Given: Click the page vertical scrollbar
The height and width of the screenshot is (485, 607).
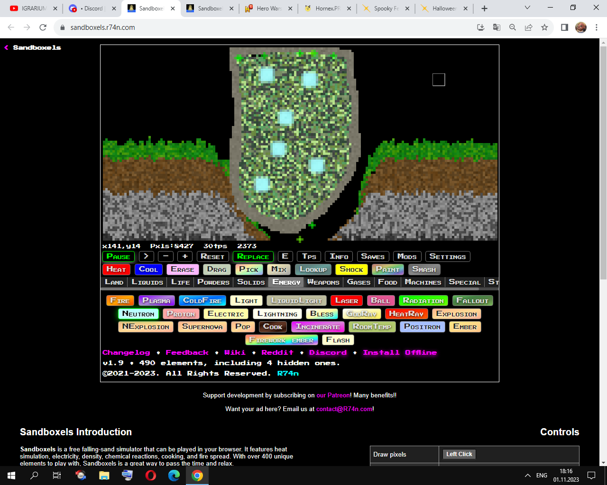Looking at the screenshot, I should pyautogui.click(x=603, y=161).
